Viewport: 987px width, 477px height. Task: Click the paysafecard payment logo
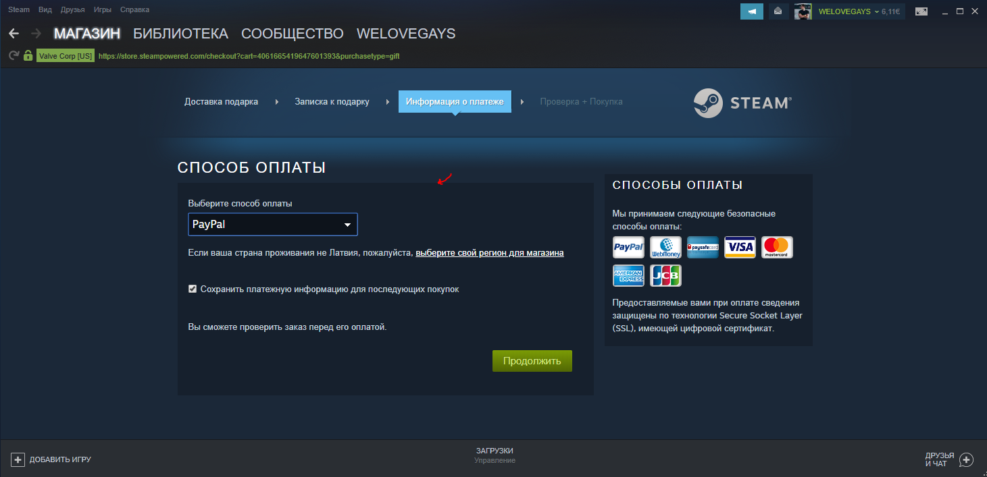point(703,248)
